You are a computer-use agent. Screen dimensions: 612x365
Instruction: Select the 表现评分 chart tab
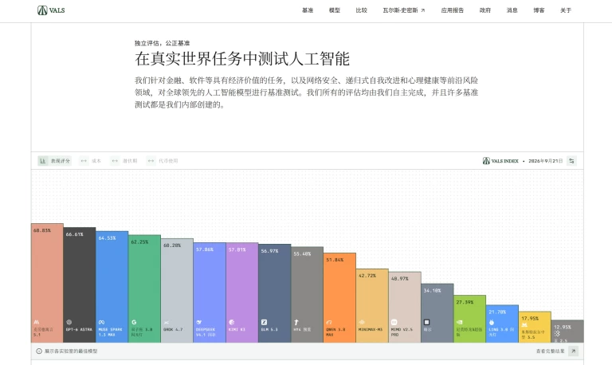55,161
